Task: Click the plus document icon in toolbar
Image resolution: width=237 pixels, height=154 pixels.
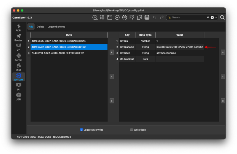Action: pos(139,17)
